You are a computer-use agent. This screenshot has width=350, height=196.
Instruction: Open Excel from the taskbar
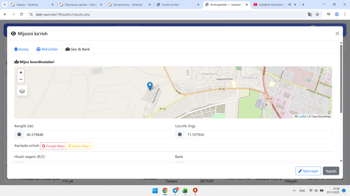point(185,191)
